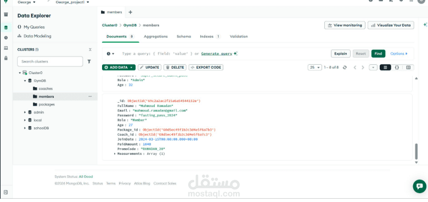Go to next page of documents
Image resolution: width=428 pixels, height=202 pixels.
pos(363,68)
